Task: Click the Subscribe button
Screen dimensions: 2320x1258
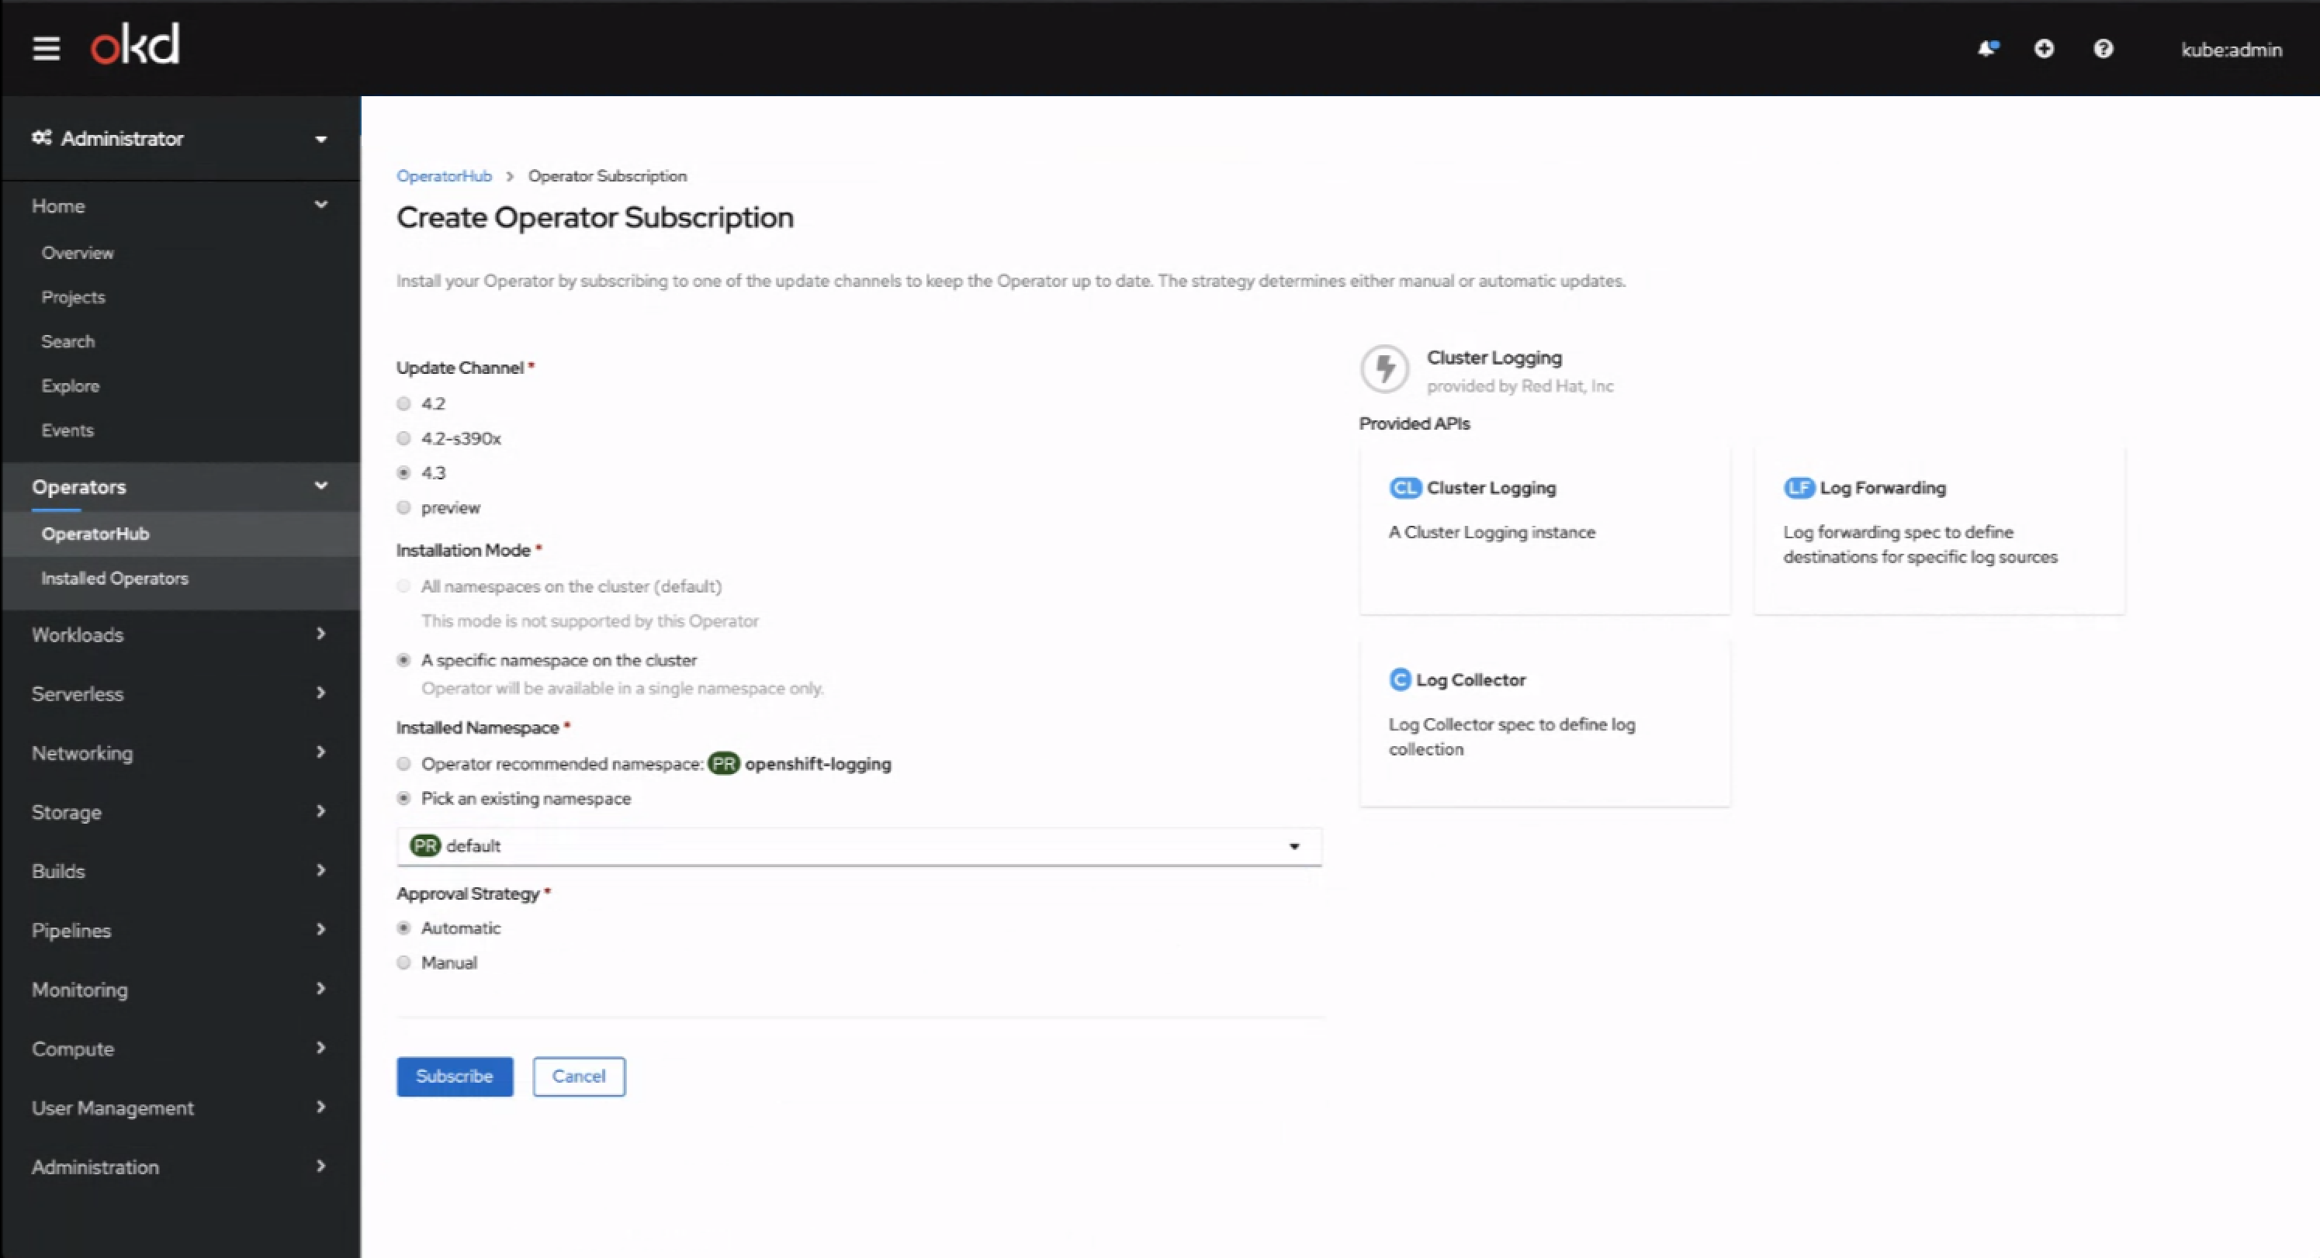Action: pos(454,1075)
